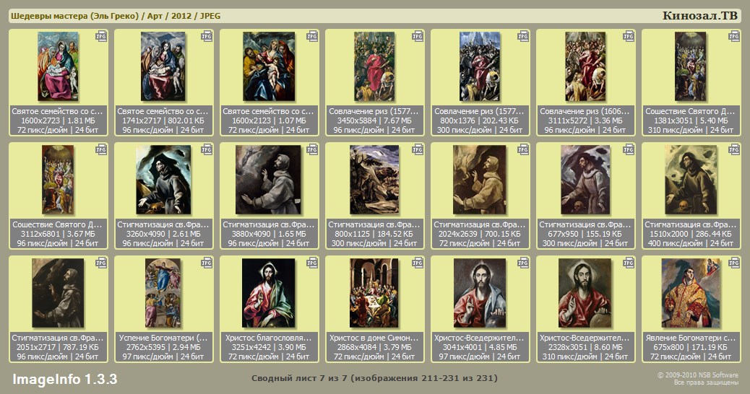This screenshot has width=750, height=394.
Task: Select the Христос-Вседержитель thumbnail sized 3041x4001
Action: (x=480, y=292)
